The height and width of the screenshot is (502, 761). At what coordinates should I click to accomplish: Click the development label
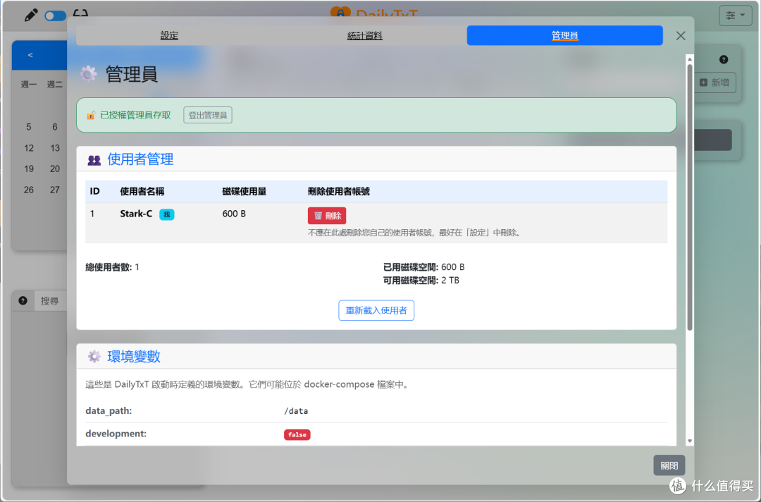116,434
